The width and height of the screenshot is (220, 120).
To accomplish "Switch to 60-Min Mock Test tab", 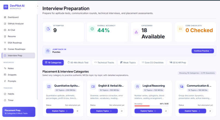I will (78, 63).
